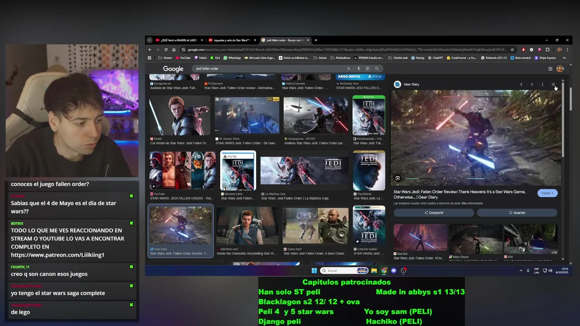Click the taskbar microphone tray icon
The width and height of the screenshot is (580, 326).
528,270
